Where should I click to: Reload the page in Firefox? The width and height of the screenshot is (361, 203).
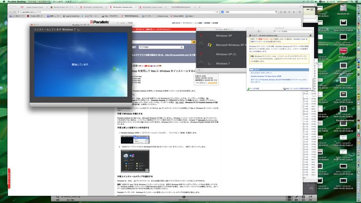pos(217,12)
